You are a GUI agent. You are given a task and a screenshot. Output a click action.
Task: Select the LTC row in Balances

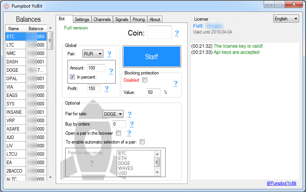[x=26, y=45]
